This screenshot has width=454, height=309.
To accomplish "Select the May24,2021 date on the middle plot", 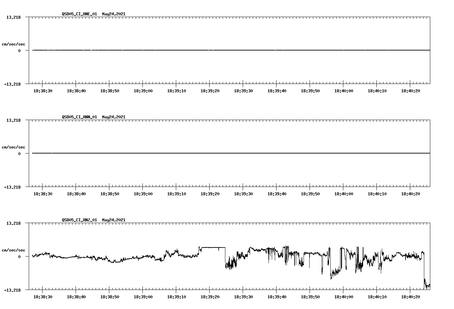I will [114, 117].
